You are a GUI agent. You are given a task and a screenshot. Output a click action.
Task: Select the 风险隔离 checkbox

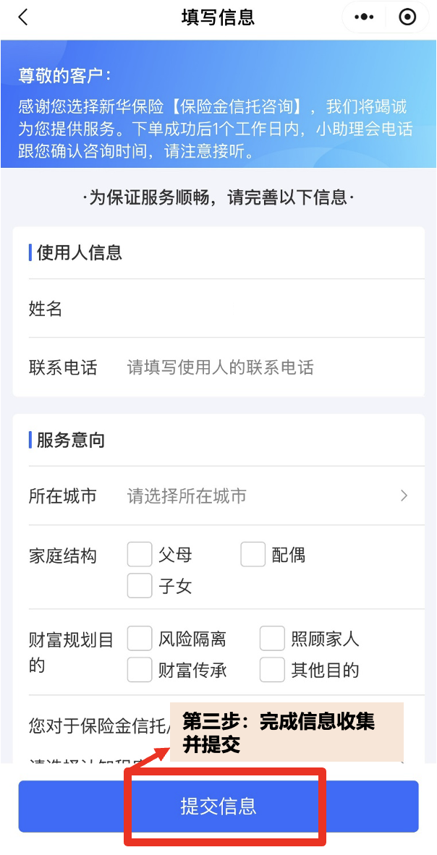tap(140, 639)
